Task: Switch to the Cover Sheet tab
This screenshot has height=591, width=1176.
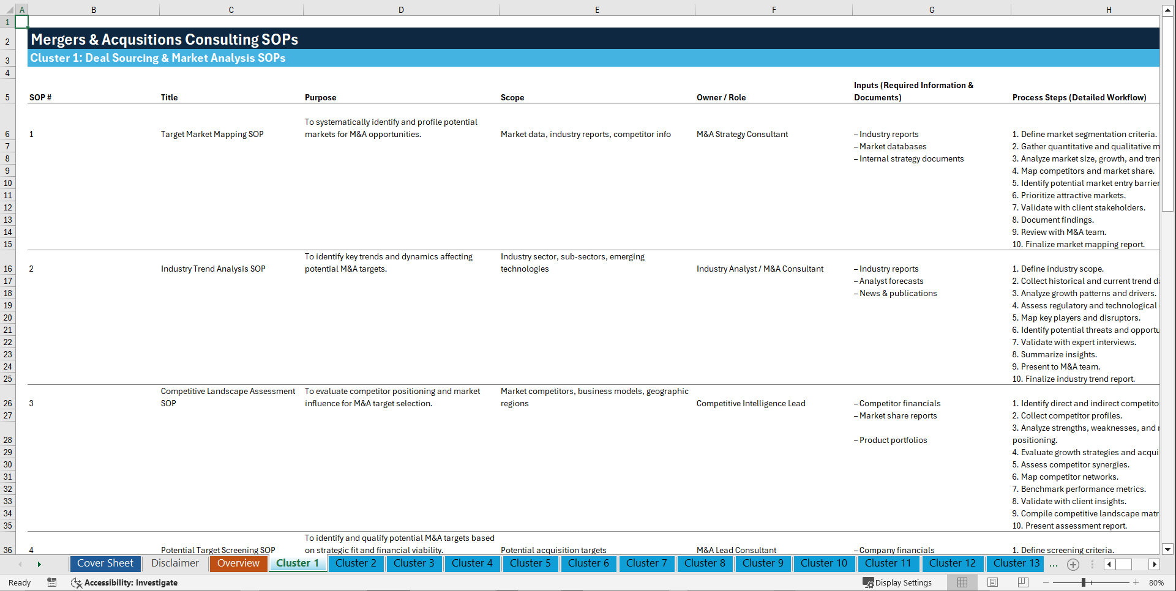Action: [x=105, y=563]
